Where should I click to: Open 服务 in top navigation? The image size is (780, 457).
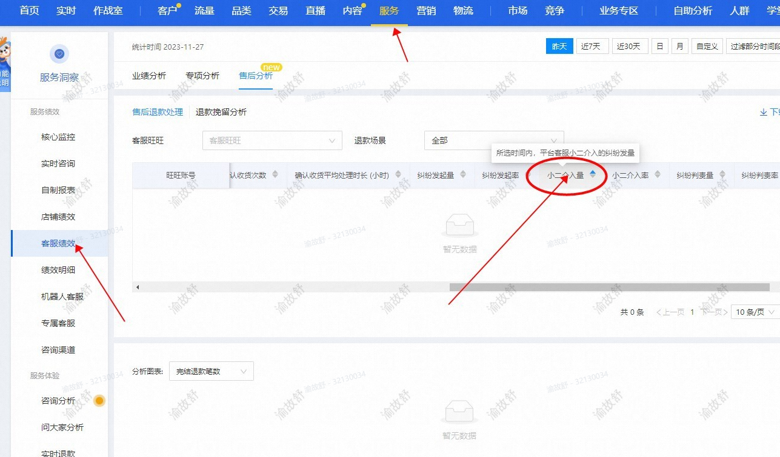tap(389, 10)
